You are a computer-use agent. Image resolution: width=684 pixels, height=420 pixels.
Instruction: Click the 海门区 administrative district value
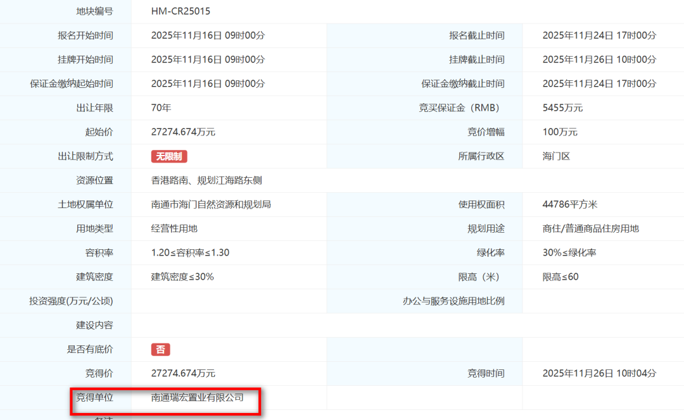556,156
